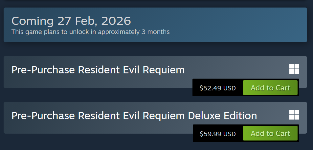Click "2026" in the release date heading
Viewport: 313px width, 150px height.
[x=116, y=21]
